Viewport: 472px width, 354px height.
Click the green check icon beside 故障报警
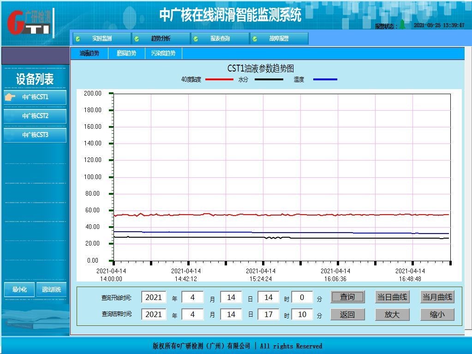(x=255, y=39)
